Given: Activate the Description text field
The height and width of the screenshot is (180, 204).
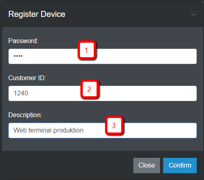Looking at the screenshot, I should [x=103, y=130].
